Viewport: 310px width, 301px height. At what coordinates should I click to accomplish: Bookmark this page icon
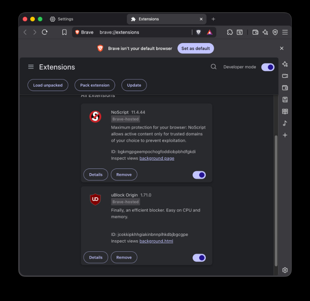64,32
